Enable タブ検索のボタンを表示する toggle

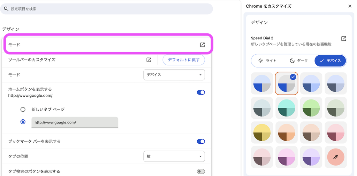tap(201, 171)
